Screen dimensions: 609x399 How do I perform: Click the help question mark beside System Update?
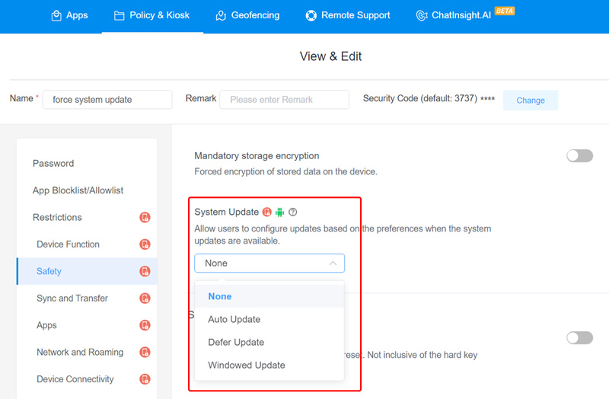point(292,212)
